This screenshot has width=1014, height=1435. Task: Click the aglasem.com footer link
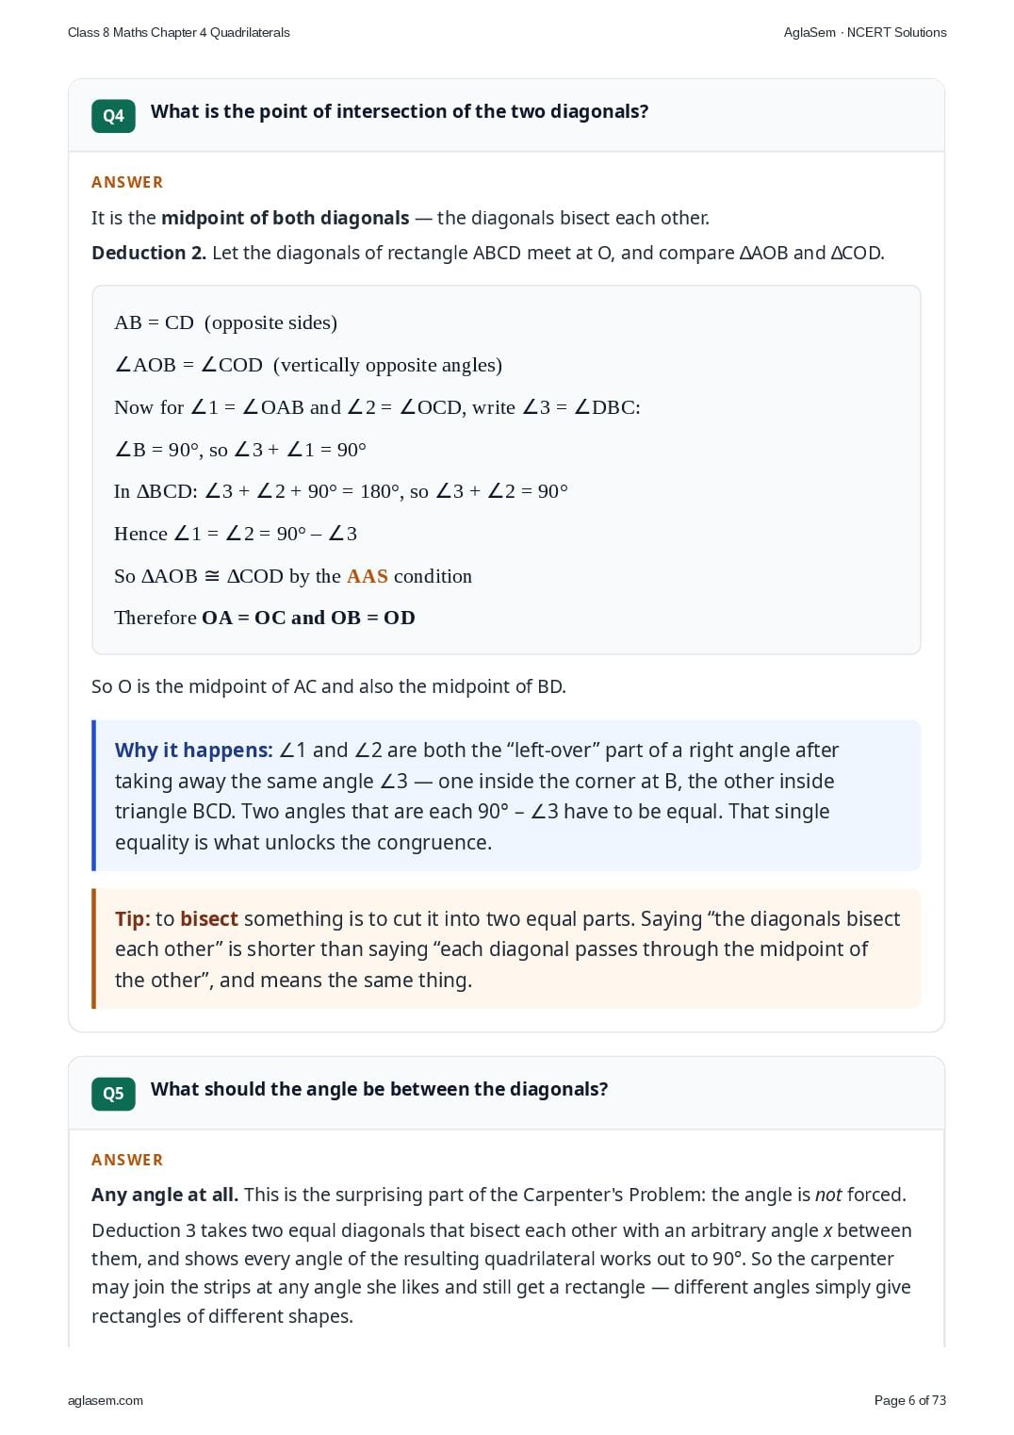coord(106,1400)
